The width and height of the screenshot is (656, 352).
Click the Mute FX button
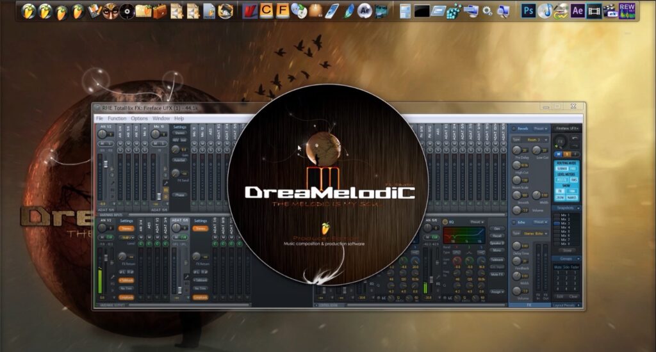[x=497, y=275]
